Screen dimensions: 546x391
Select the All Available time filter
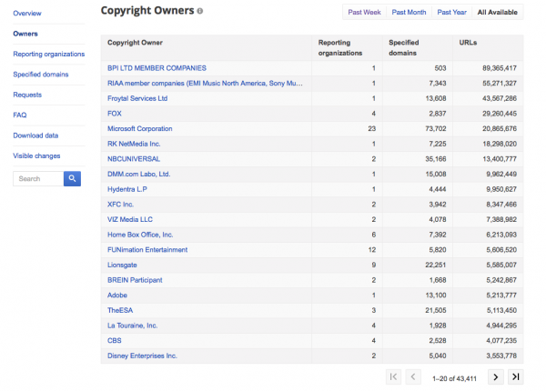(x=498, y=12)
